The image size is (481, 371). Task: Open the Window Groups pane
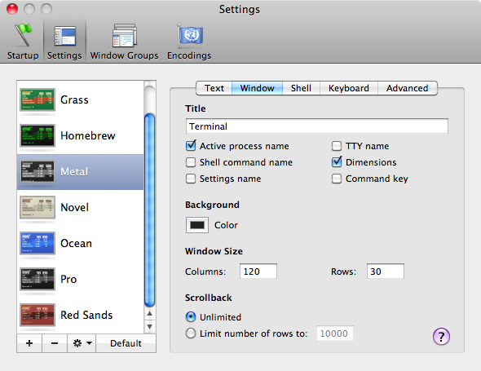click(124, 42)
